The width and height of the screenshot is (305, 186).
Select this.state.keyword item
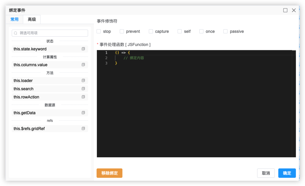[50, 49]
